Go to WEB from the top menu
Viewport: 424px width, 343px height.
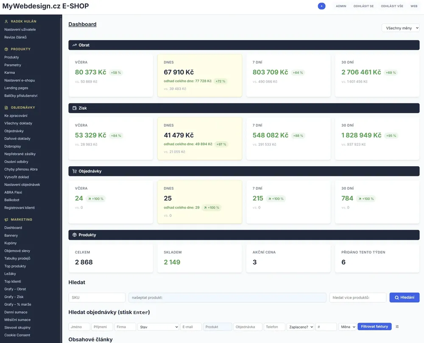click(x=414, y=6)
